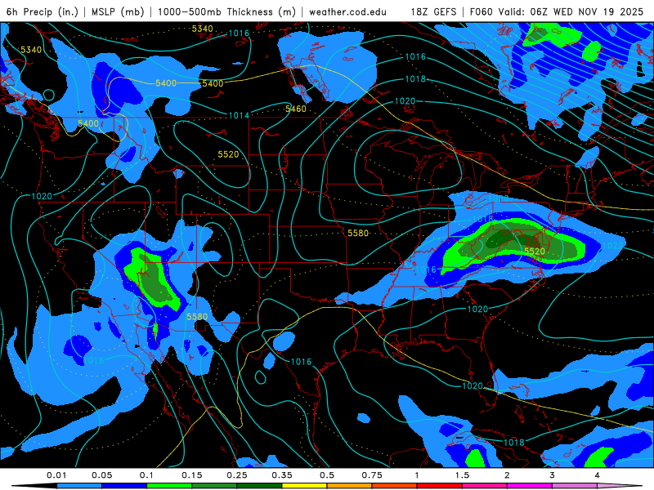Select '1000-500mb Thickness (m)' header text

click(226, 11)
